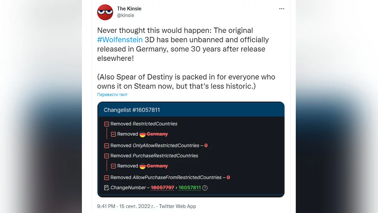Click the ChangeNumber document icon
This screenshot has width=378, height=213.
click(106, 188)
